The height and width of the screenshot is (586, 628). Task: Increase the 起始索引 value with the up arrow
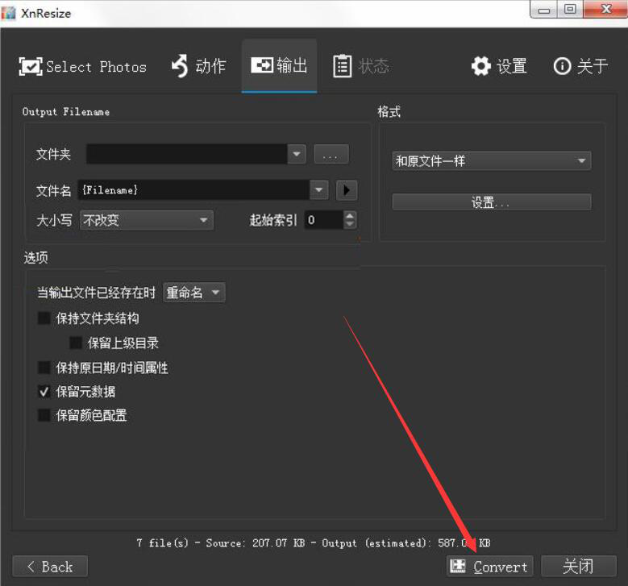[x=350, y=215]
